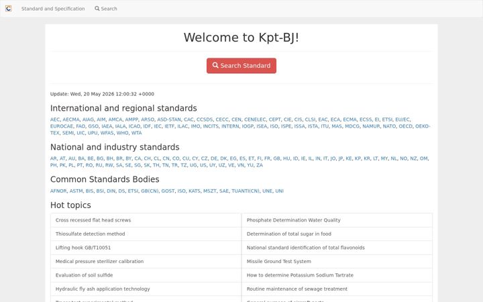The height and width of the screenshot is (302, 483).
Task: Open the WHO standards link
Action: [x=122, y=133]
